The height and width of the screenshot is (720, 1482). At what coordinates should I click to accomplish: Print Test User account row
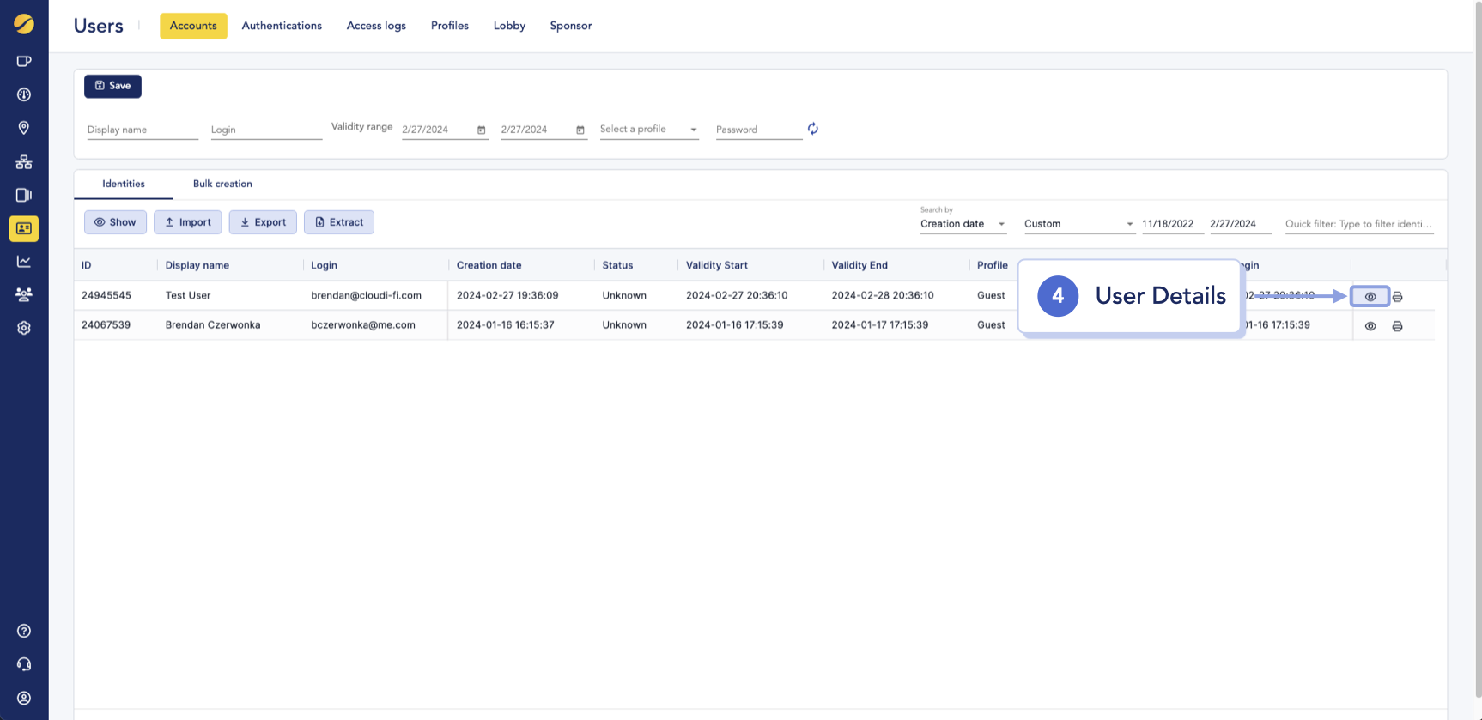(1397, 297)
